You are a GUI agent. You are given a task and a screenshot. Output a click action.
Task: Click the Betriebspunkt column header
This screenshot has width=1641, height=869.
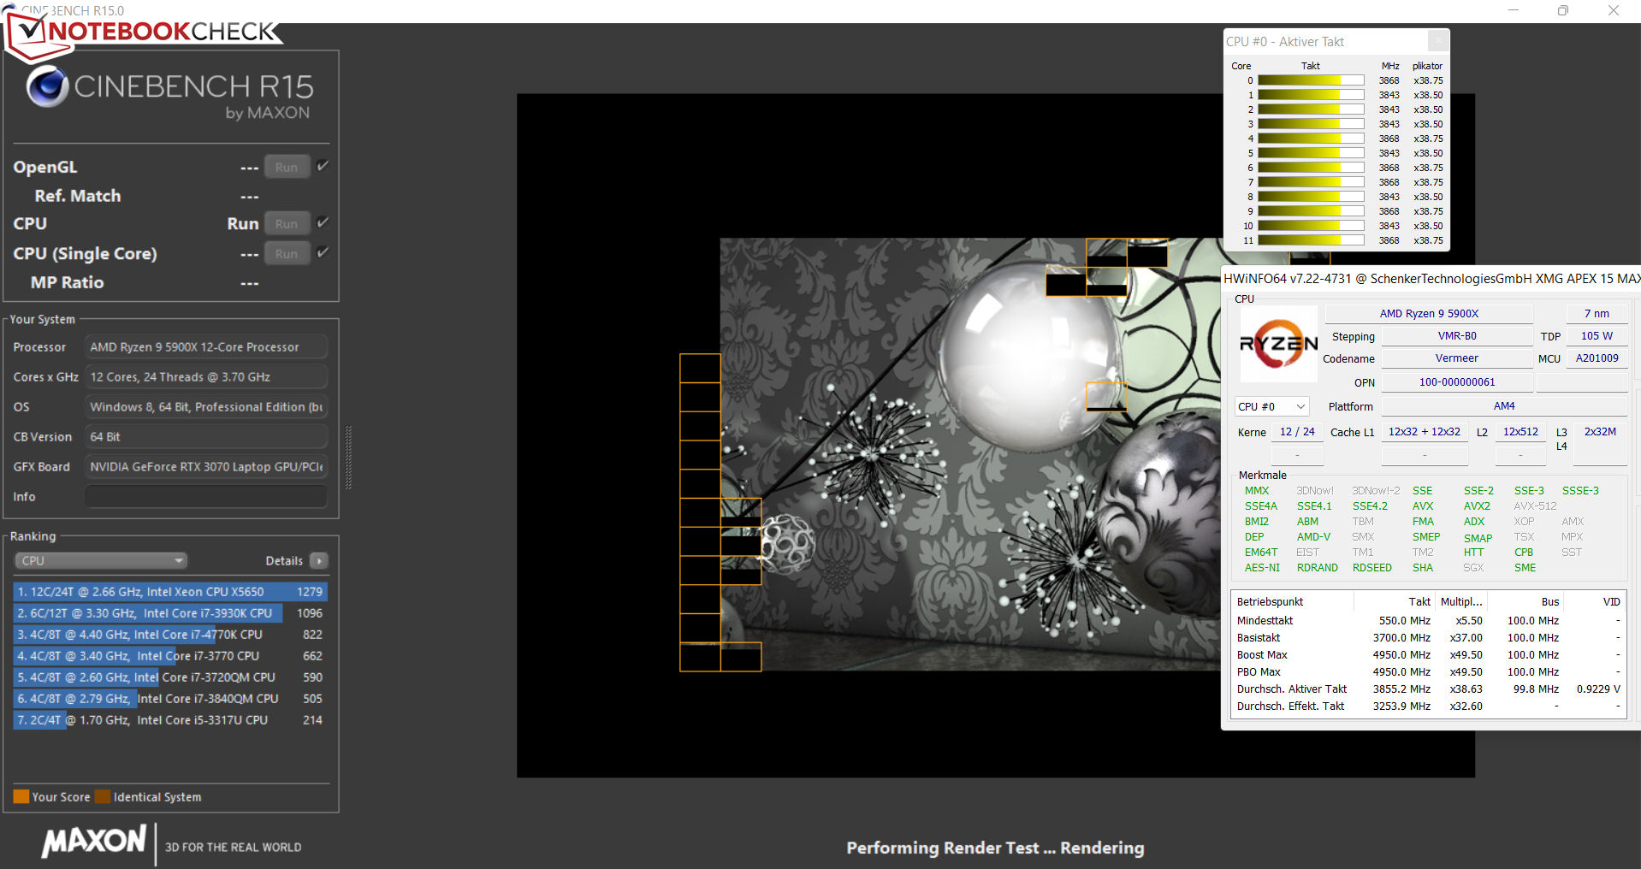(x=1293, y=602)
